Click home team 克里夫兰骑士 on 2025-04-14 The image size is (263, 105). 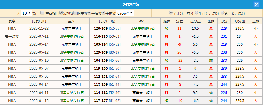72,85
